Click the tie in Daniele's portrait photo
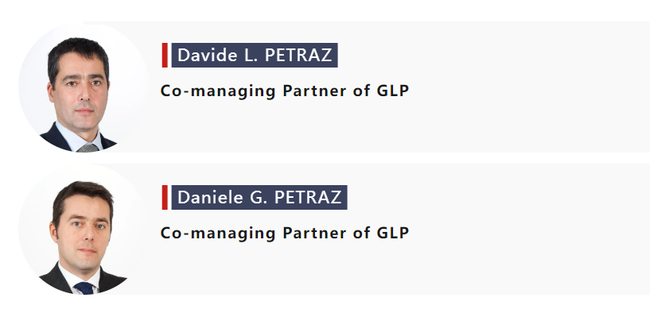 click(84, 288)
